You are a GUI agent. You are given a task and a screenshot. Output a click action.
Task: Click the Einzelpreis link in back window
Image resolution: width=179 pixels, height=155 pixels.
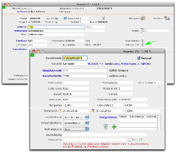[x=22, y=41]
